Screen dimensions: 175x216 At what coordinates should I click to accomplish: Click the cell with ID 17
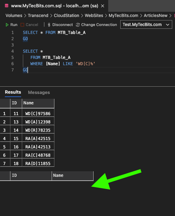(x=16, y=155)
